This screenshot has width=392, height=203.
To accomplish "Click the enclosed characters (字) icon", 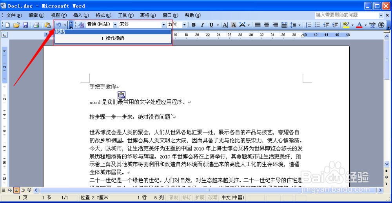I will (x=381, y=25).
